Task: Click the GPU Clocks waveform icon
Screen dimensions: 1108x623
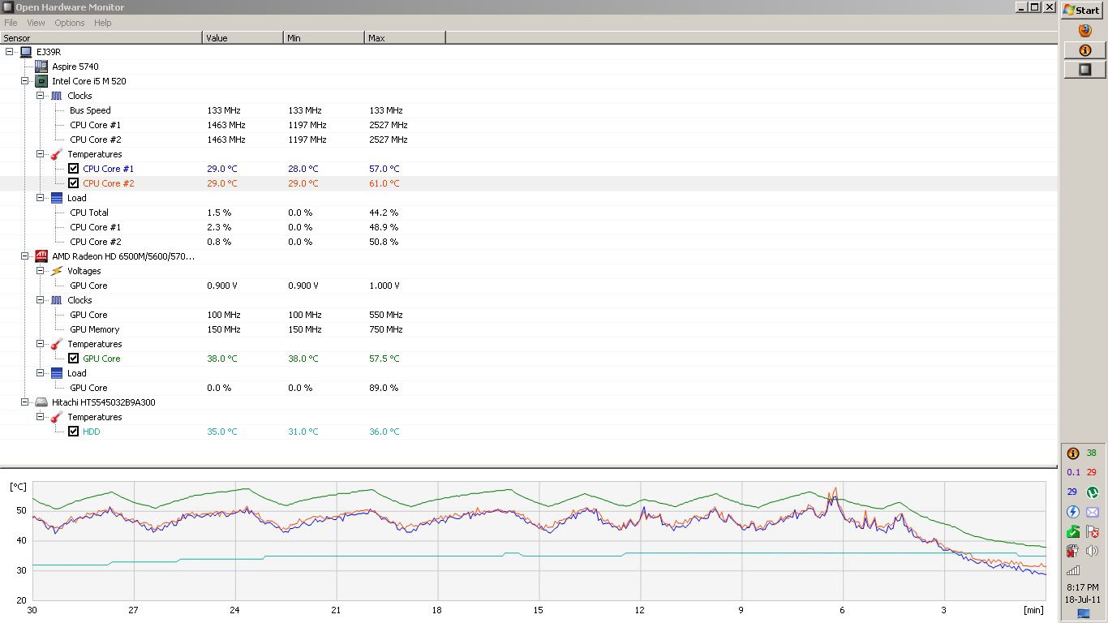Action: tap(57, 300)
